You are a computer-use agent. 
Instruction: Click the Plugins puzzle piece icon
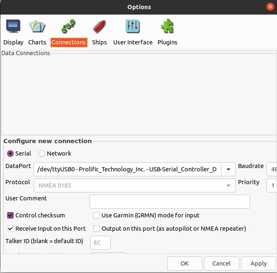click(167, 27)
